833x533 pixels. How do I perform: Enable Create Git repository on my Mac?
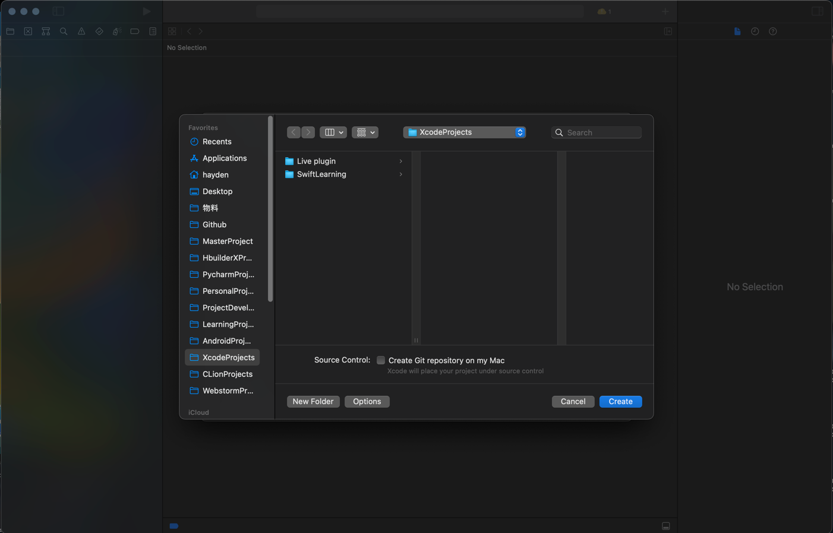click(381, 360)
